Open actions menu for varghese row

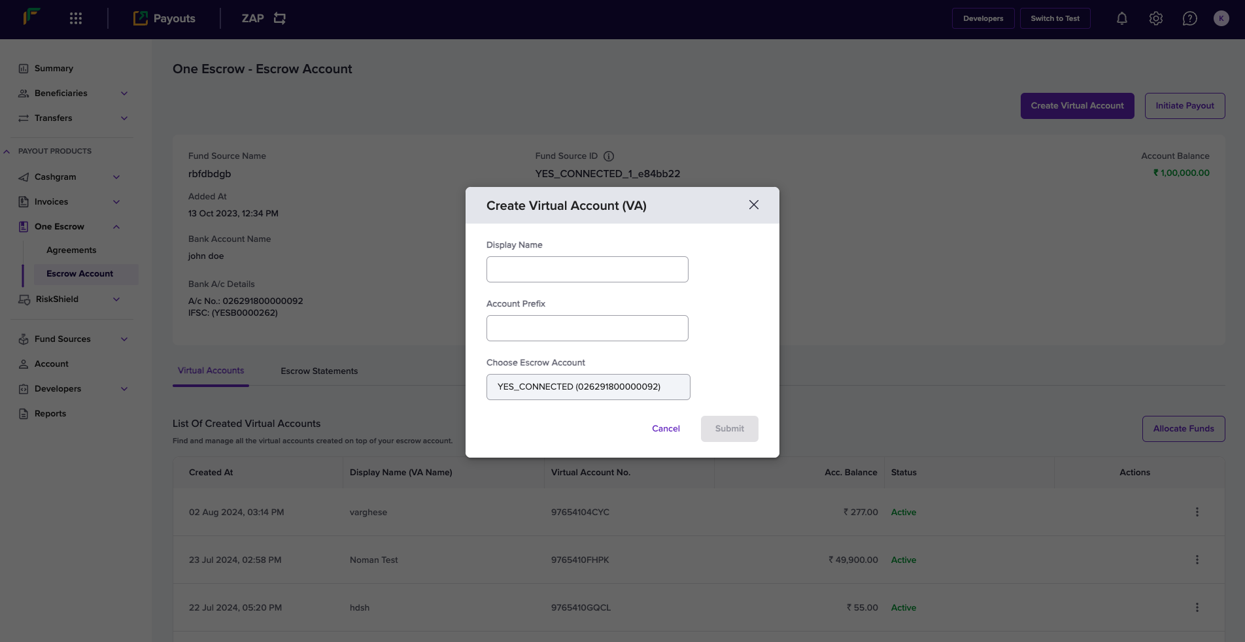tap(1197, 512)
